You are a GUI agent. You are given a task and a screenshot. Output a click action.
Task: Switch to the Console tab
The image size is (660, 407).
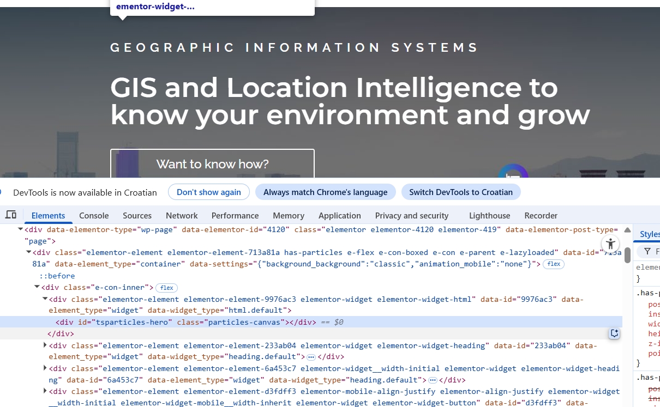tap(94, 215)
